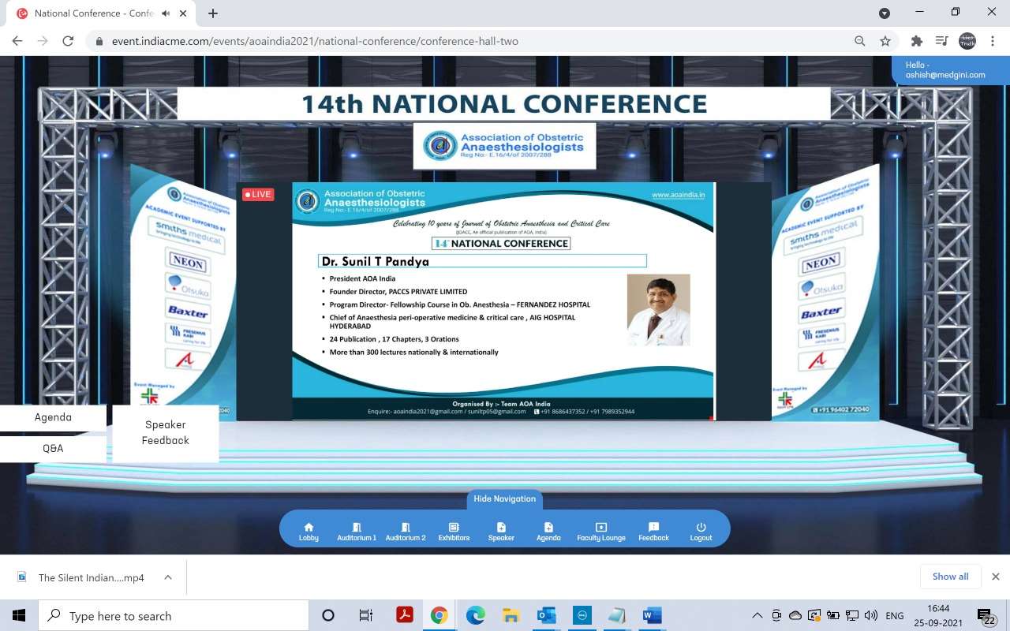
Task: Click the Association of Obstetric Anaesthesiologists logo banner
Action: (504, 146)
